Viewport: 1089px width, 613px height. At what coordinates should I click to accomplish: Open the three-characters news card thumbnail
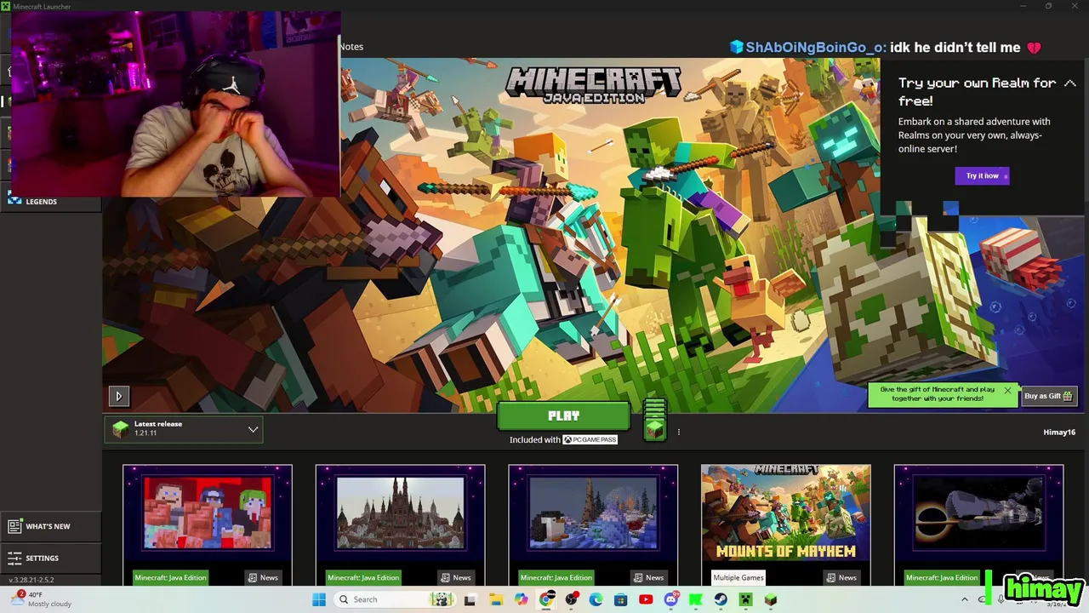coord(208,513)
